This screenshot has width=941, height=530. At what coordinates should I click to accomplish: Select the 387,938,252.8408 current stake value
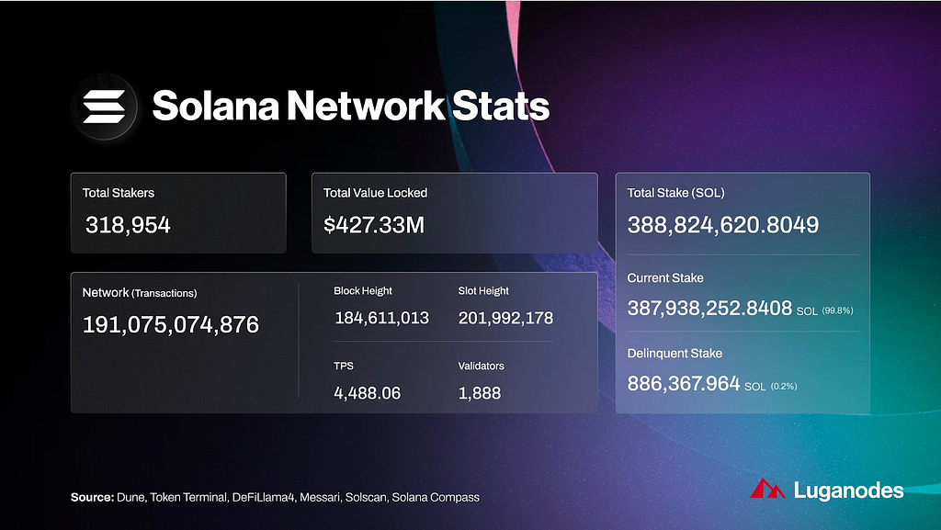pyautogui.click(x=710, y=308)
